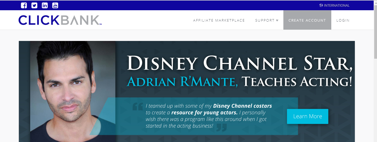Click Adrian R'Mante's portrait photo

(73, 91)
